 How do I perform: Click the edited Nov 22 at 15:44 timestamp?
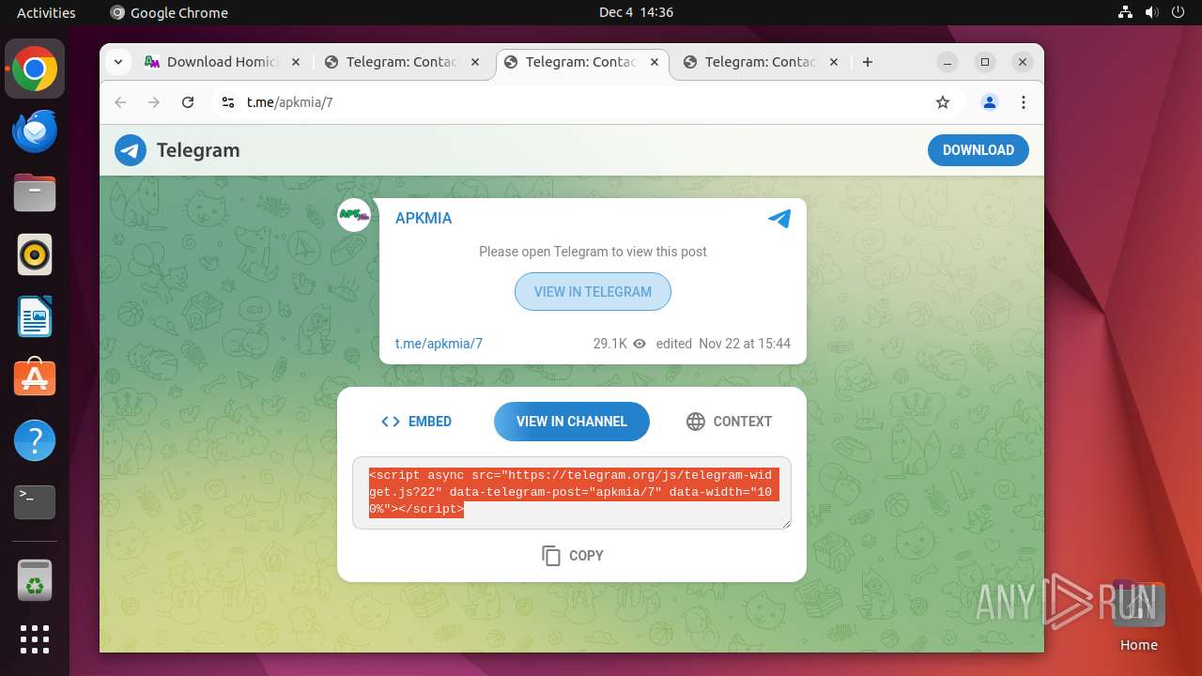tap(723, 344)
